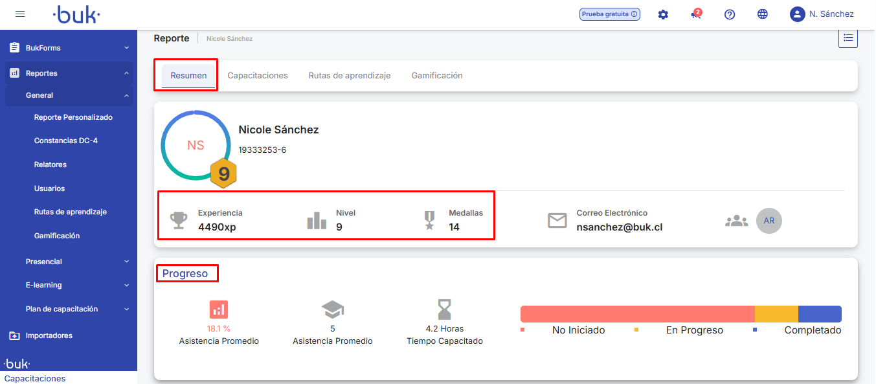Open notifications megaphone icon
The image size is (876, 384).
tap(696, 14)
